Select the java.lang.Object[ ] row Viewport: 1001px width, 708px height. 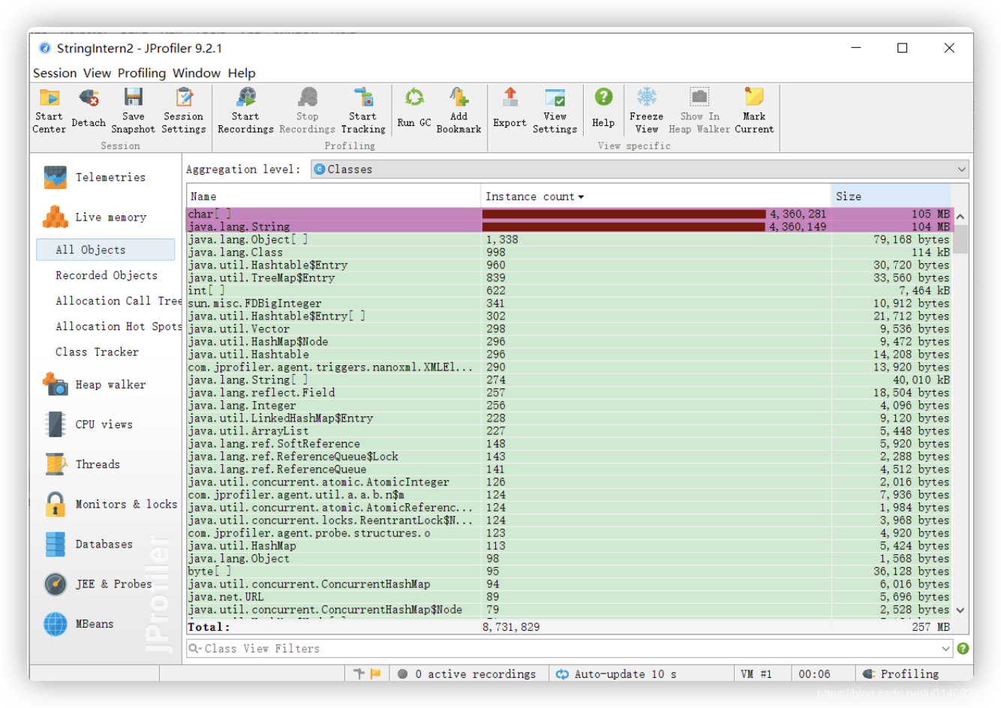pos(570,239)
